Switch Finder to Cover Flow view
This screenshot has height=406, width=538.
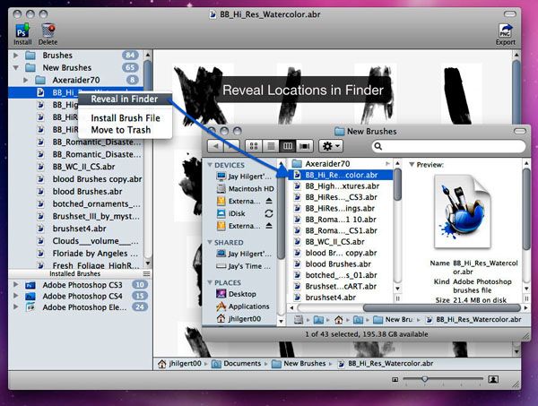click(304, 146)
